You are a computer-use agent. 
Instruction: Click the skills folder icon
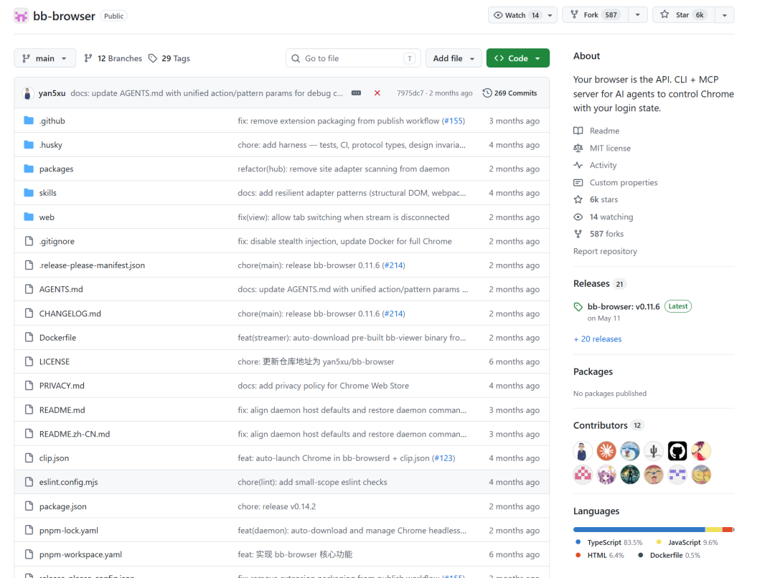click(x=29, y=193)
